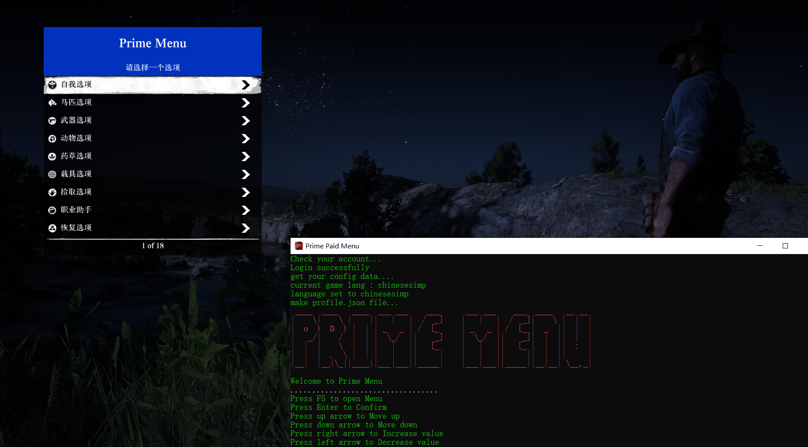Viewport: 808px width, 447px height.
Task: Open the 自我选项 menu entry
Action: pyautogui.click(x=153, y=85)
